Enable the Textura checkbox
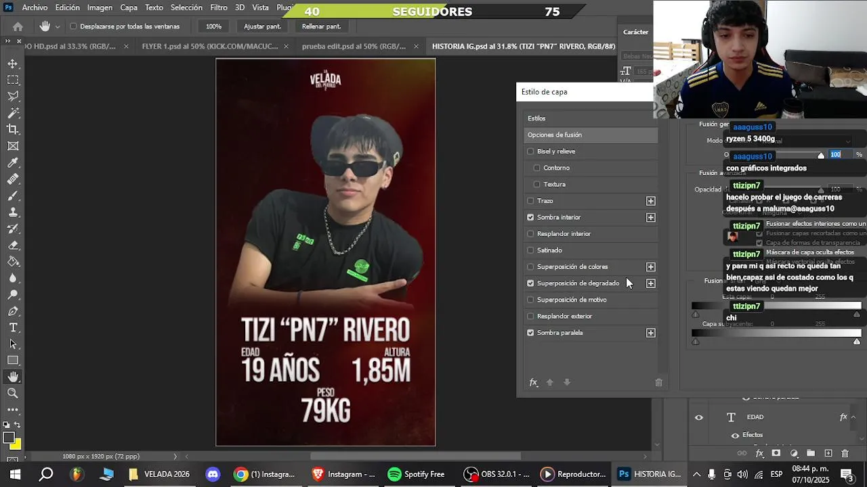The image size is (867, 487). tap(537, 184)
